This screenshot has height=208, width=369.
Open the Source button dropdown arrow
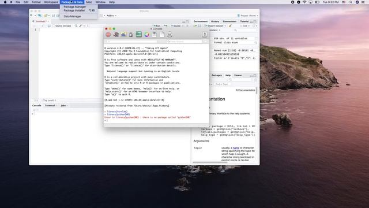click(x=183, y=25)
